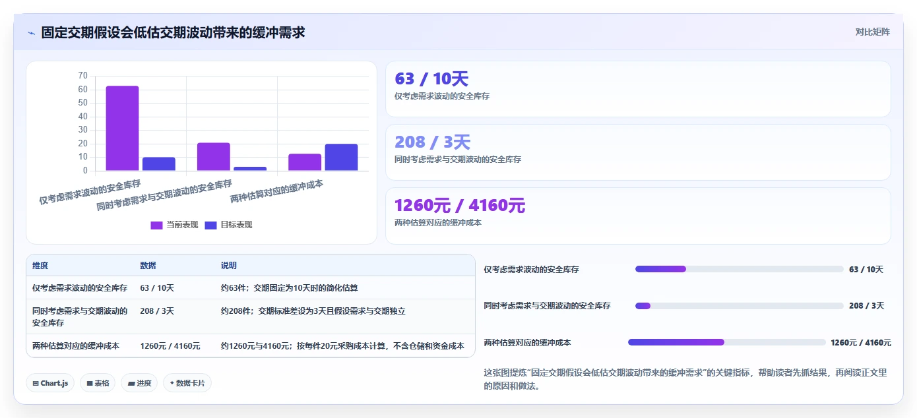Click table value 63 / 10天
The image size is (917, 418).
pyautogui.click(x=157, y=288)
